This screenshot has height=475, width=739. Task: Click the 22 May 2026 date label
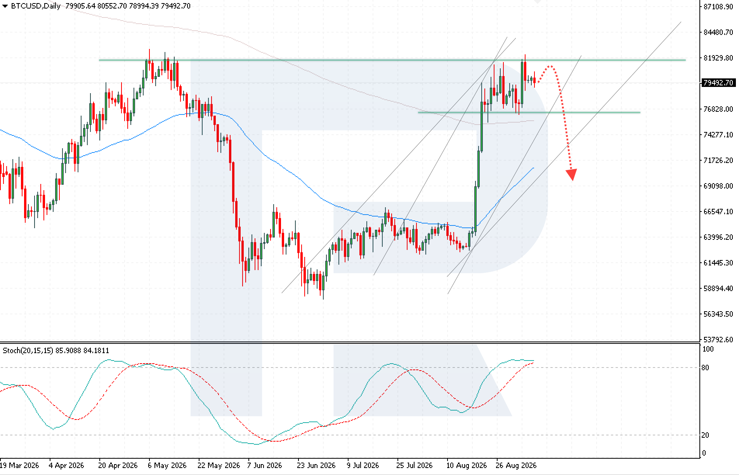[219, 465]
